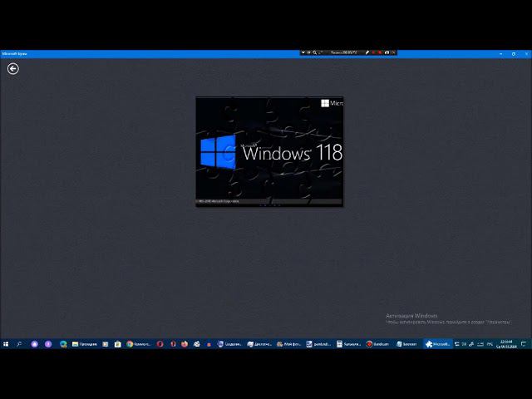Click the language indicator in system tray
This screenshot has width=532, height=399.
click(490, 344)
